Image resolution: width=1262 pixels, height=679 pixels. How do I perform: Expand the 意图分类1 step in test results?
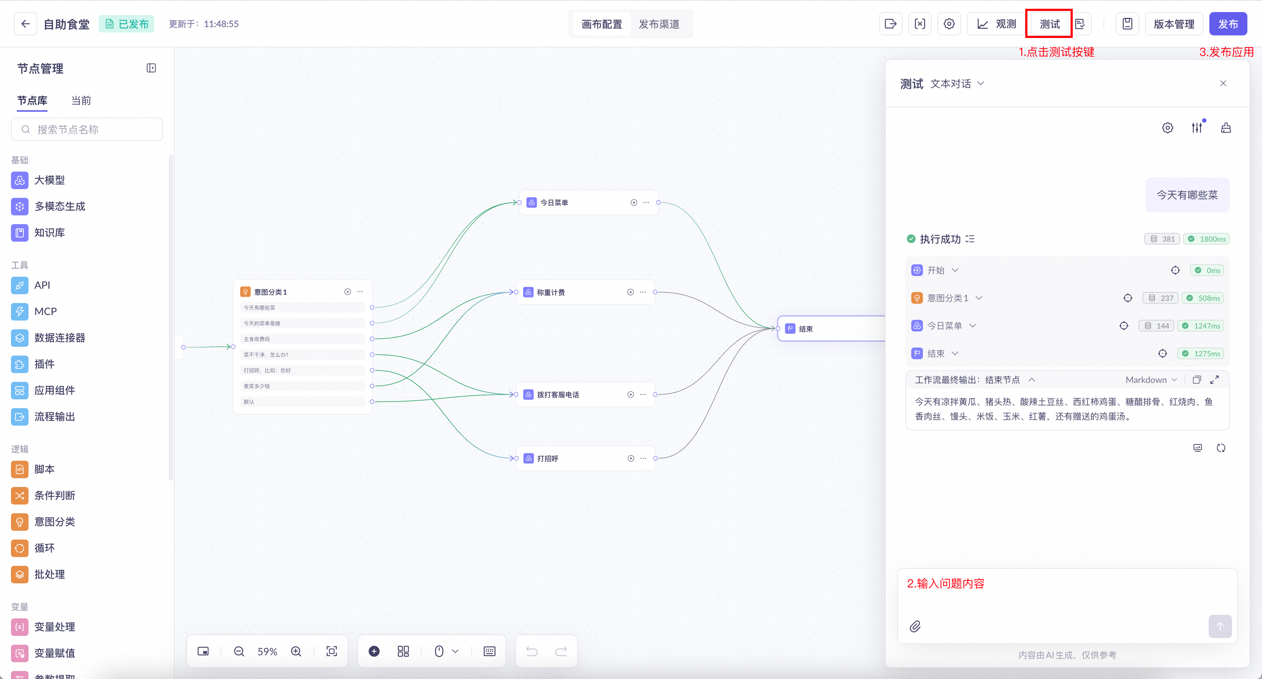click(979, 298)
